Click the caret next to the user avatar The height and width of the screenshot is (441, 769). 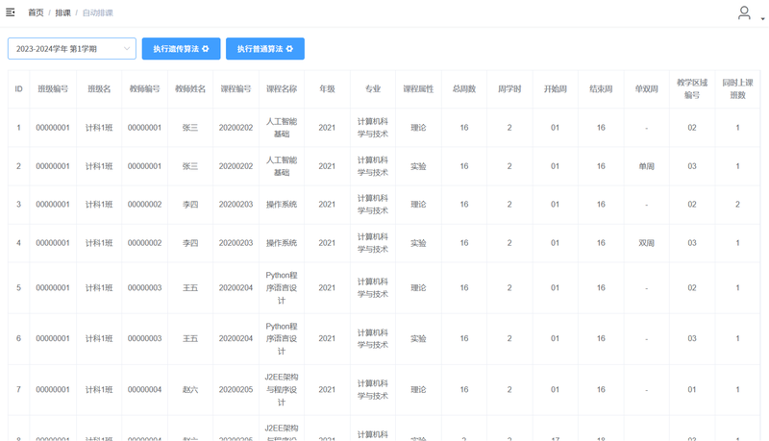[x=762, y=18]
